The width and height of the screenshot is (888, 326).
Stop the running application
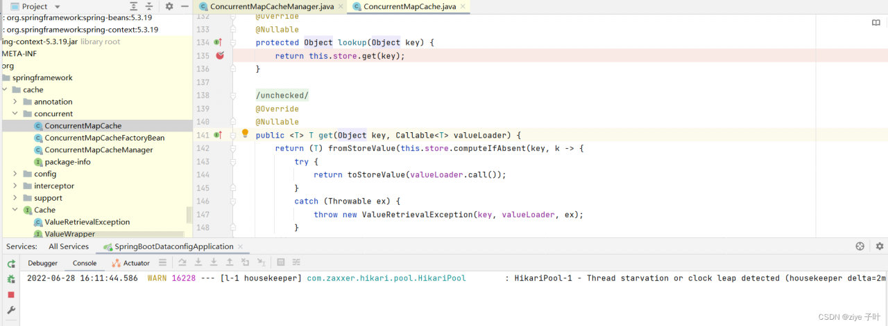pyautogui.click(x=11, y=295)
